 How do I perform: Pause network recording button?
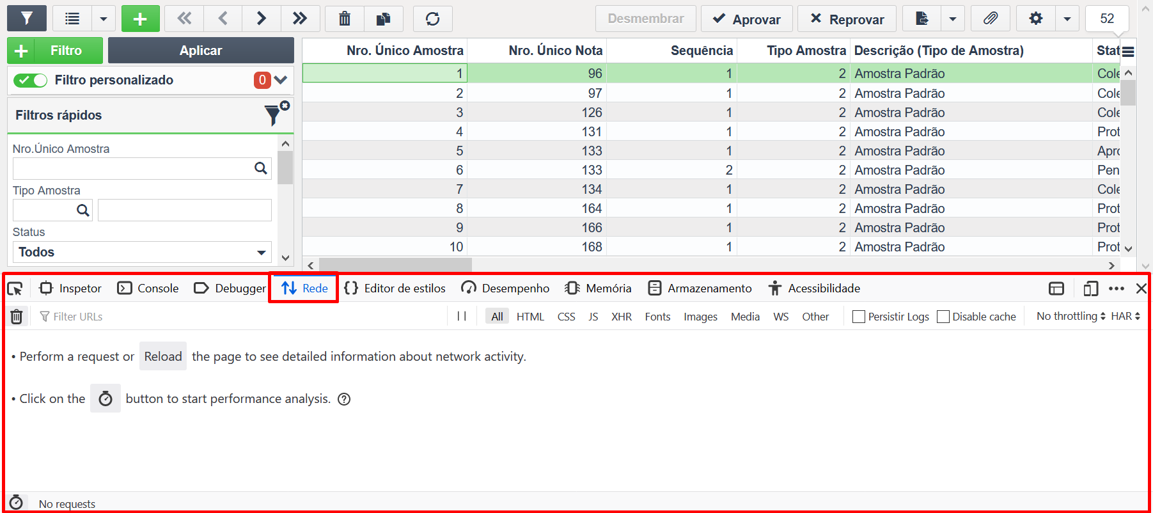point(462,316)
